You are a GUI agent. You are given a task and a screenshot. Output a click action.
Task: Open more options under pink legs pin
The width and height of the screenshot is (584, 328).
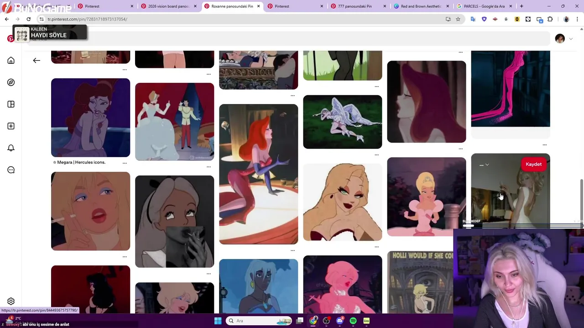[544, 145]
